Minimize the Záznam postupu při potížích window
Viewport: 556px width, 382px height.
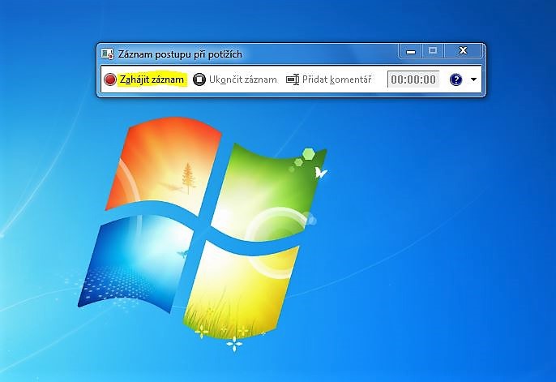point(411,50)
